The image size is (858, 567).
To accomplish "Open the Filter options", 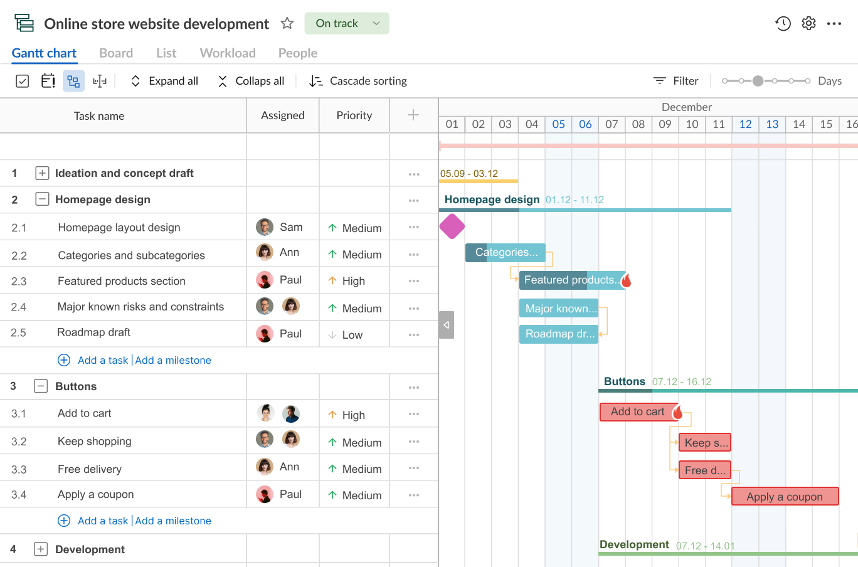I will tap(676, 81).
